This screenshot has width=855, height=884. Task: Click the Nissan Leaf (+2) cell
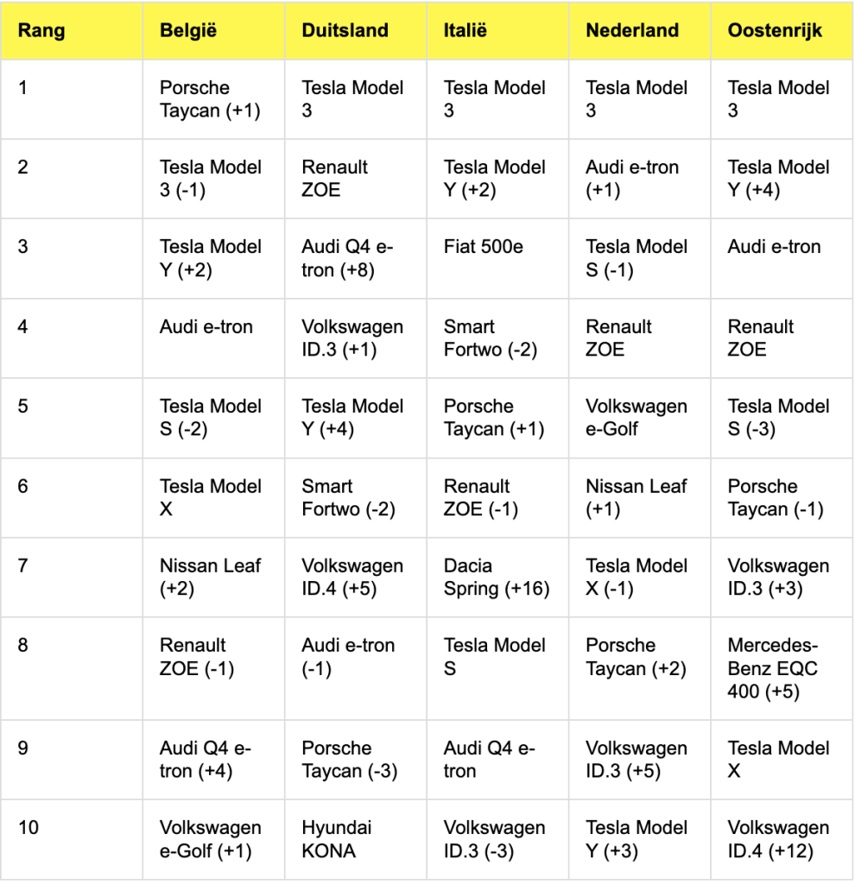(x=210, y=578)
